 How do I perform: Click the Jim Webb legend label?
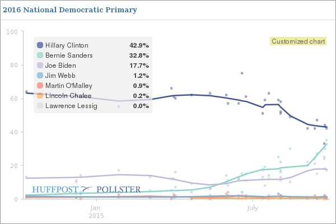pyautogui.click(x=60, y=76)
